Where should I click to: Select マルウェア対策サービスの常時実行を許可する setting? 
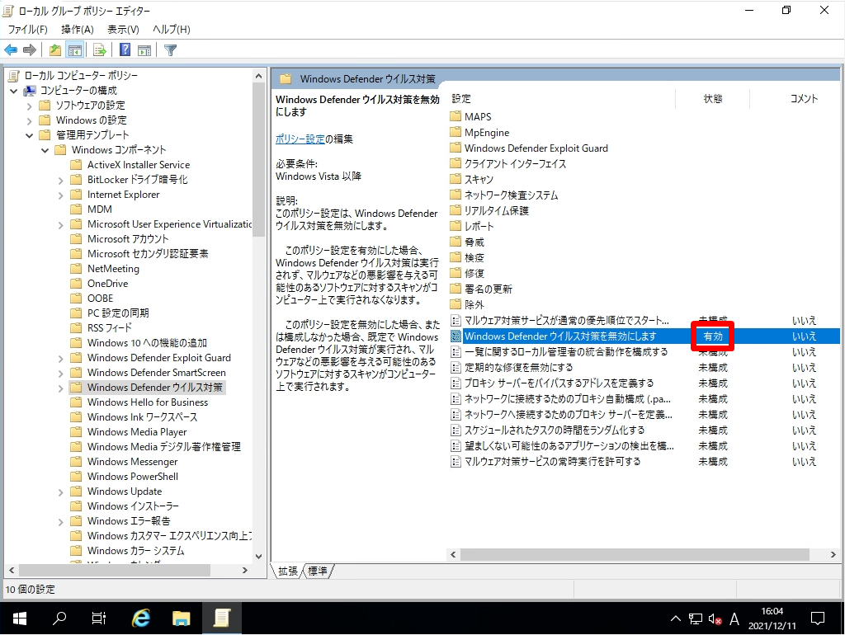point(552,461)
